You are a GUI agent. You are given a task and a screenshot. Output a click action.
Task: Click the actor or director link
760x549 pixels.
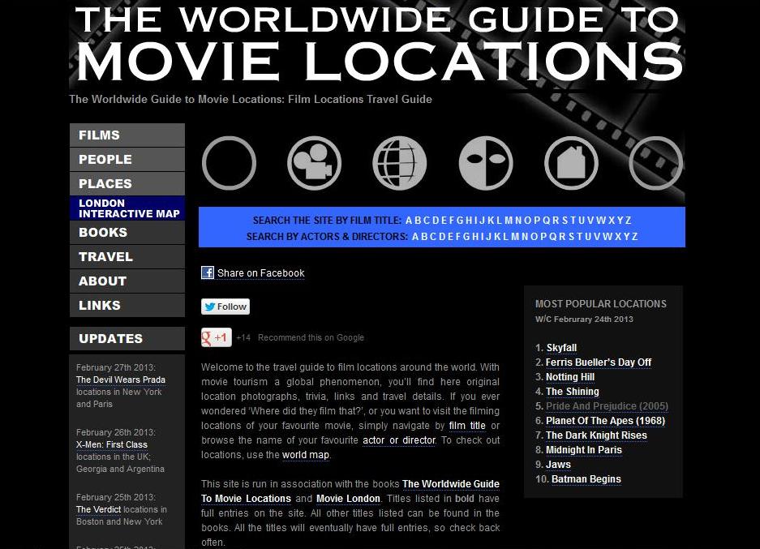click(x=398, y=440)
